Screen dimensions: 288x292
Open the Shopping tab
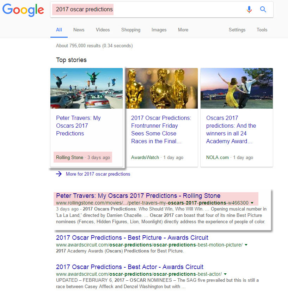(x=131, y=30)
